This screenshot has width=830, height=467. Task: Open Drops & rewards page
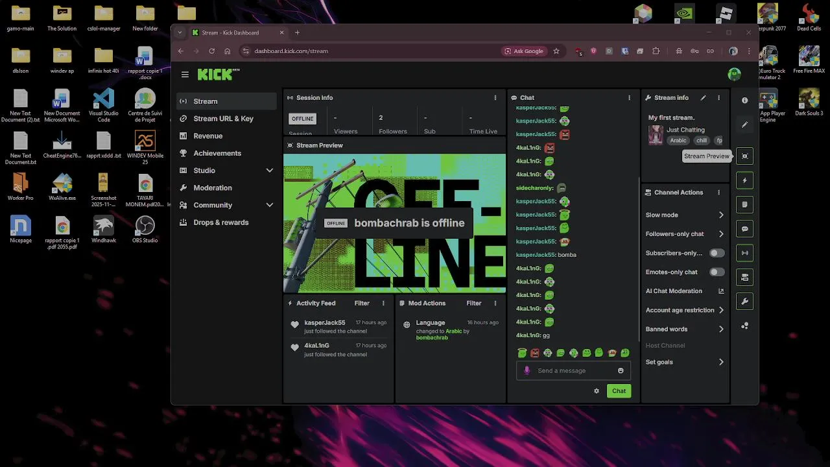(226, 222)
